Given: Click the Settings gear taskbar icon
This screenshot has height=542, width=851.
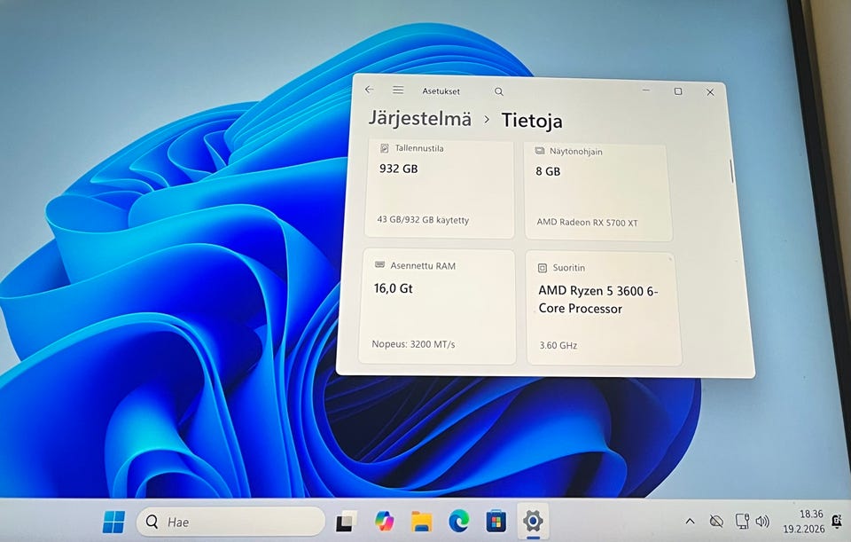Looking at the screenshot, I should (x=533, y=522).
